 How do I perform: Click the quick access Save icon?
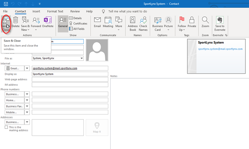tap(6, 4)
